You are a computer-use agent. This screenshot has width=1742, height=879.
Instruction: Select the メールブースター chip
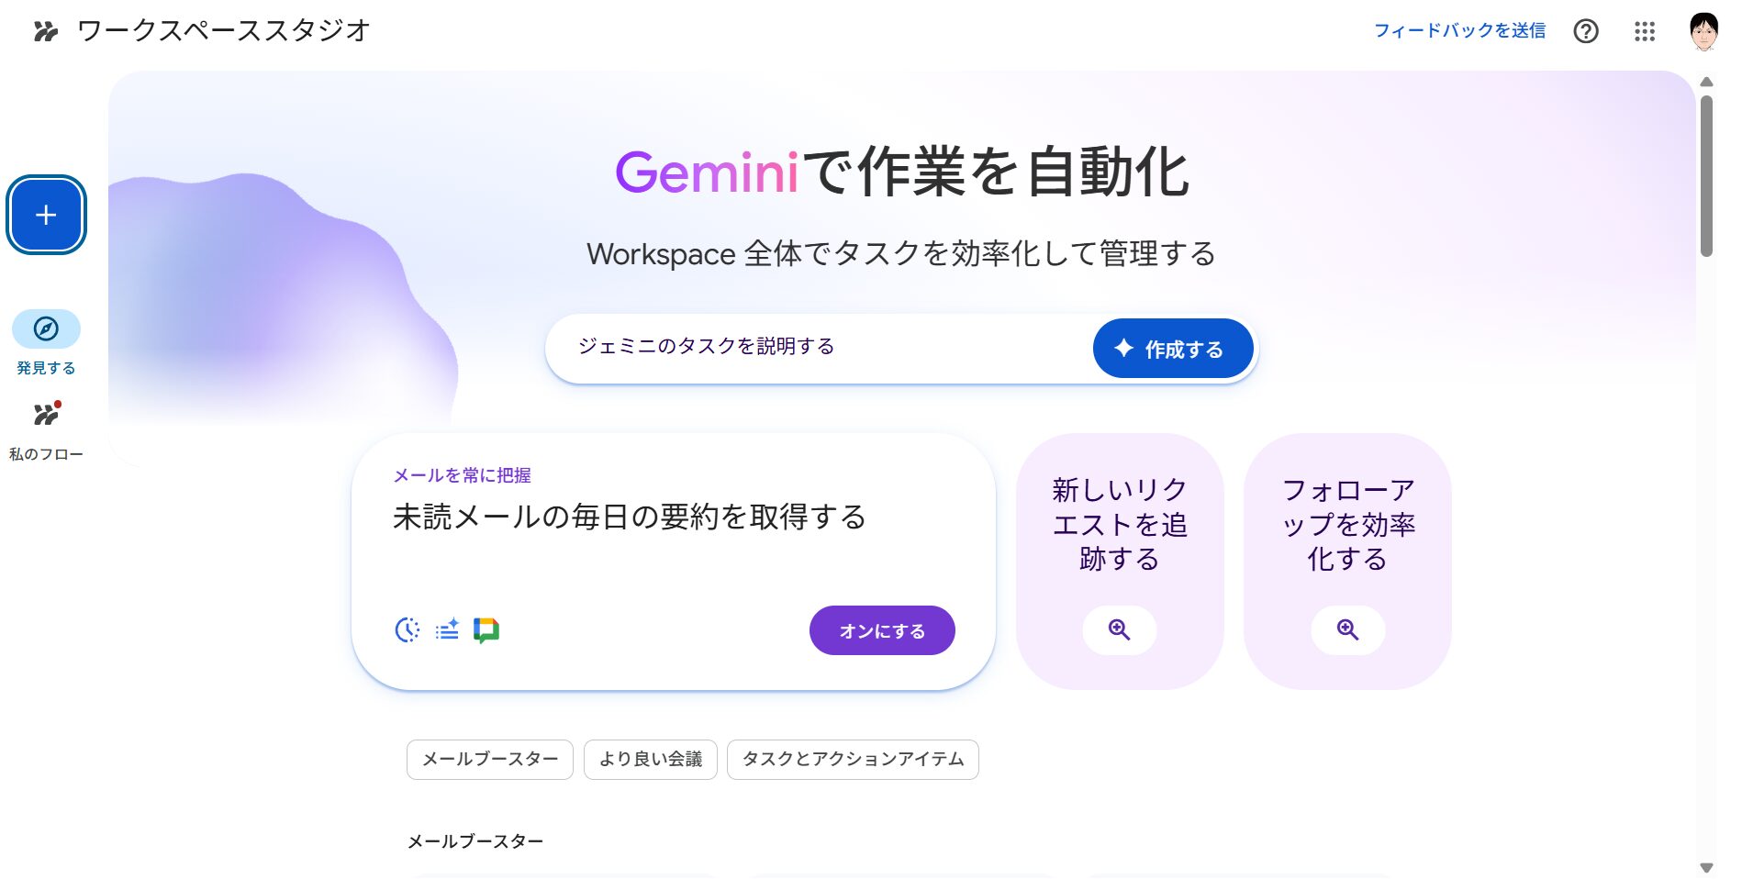pos(489,760)
